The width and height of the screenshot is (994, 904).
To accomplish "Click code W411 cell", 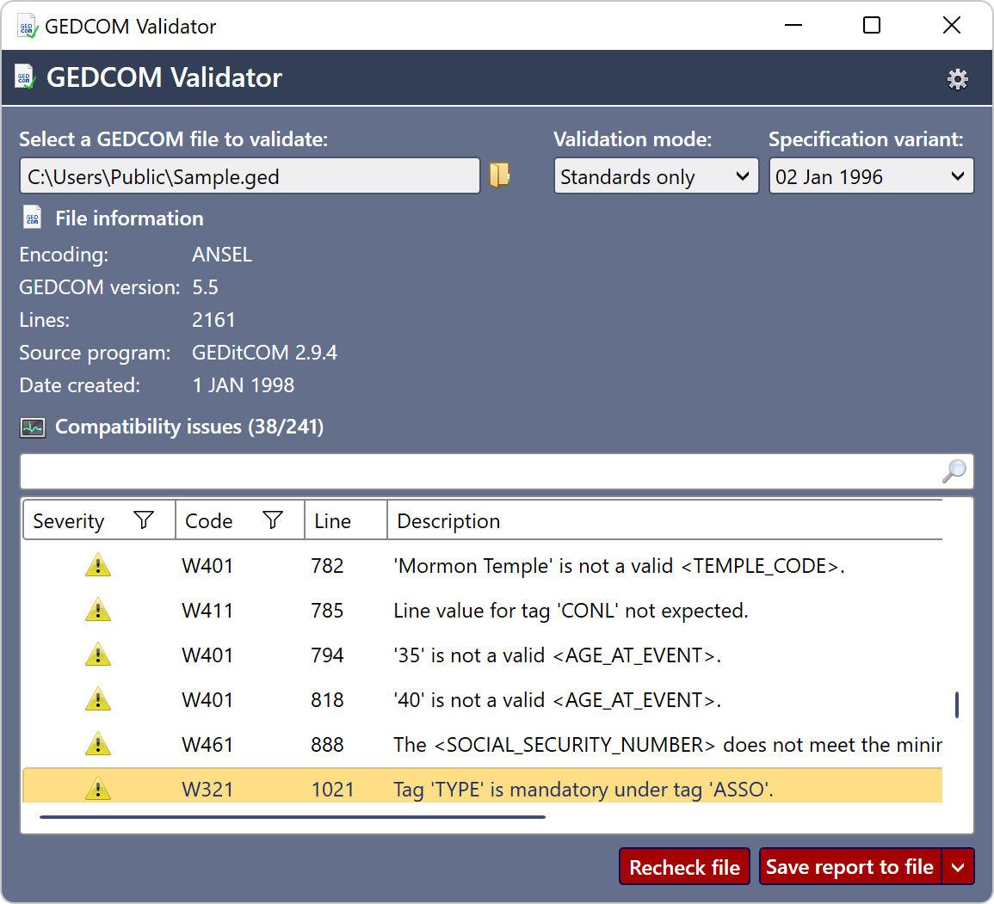I will (x=207, y=610).
